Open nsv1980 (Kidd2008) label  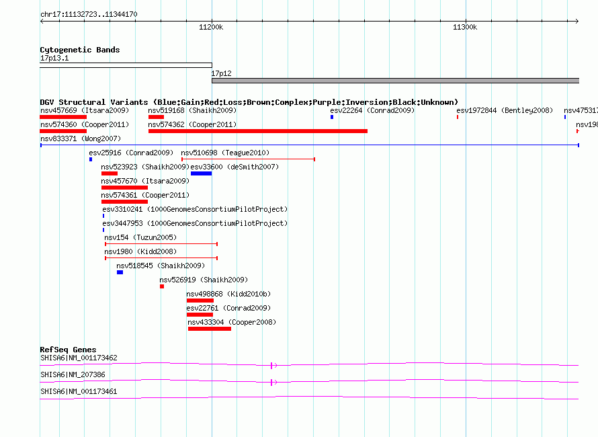[x=140, y=251]
